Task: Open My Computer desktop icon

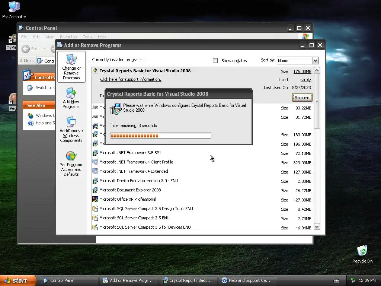Action: click(x=14, y=10)
